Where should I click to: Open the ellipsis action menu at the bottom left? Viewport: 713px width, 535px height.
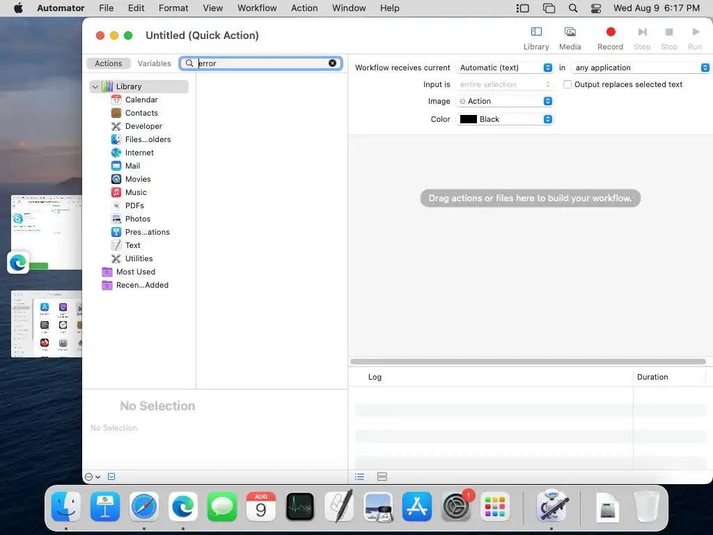[93, 476]
